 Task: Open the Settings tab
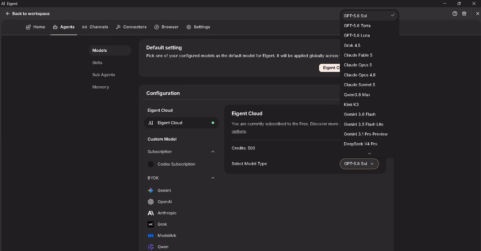click(198, 27)
